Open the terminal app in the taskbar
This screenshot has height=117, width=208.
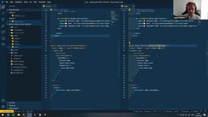[24, 115]
